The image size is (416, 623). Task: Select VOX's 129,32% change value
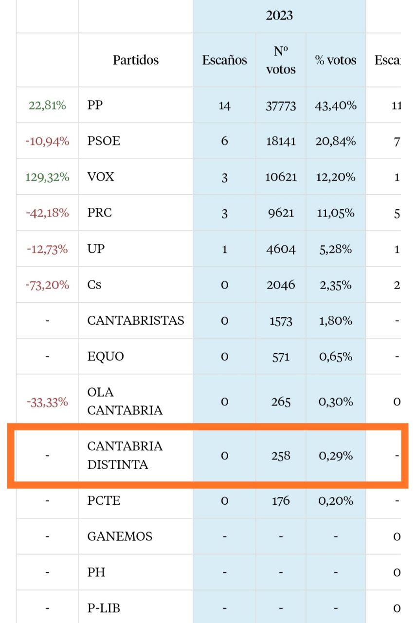(47, 177)
